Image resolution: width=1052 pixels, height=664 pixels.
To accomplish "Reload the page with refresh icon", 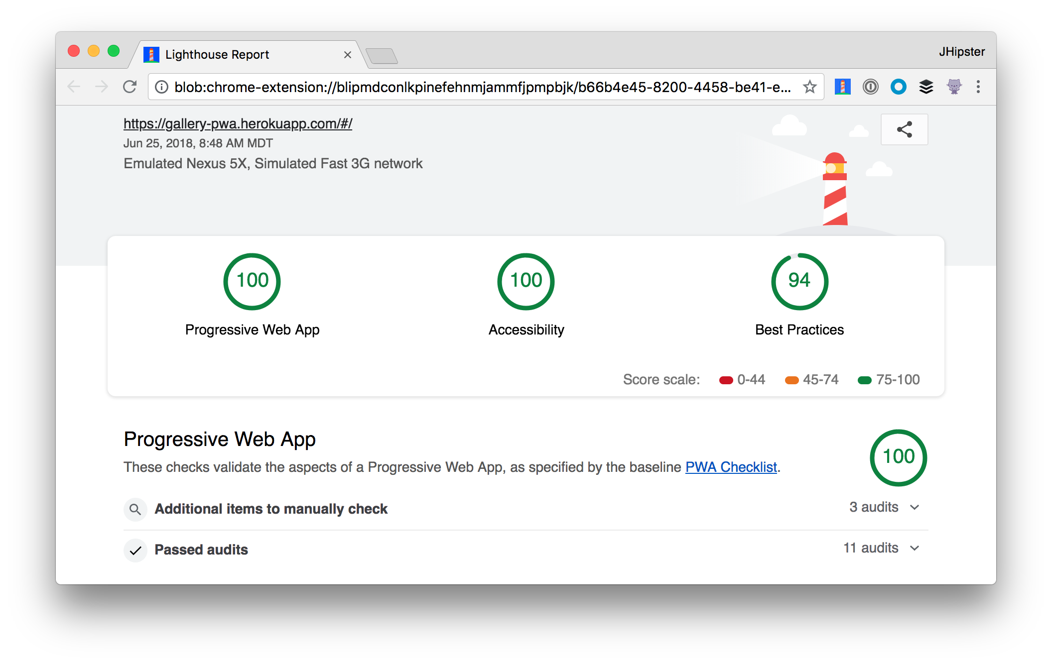I will click(130, 87).
